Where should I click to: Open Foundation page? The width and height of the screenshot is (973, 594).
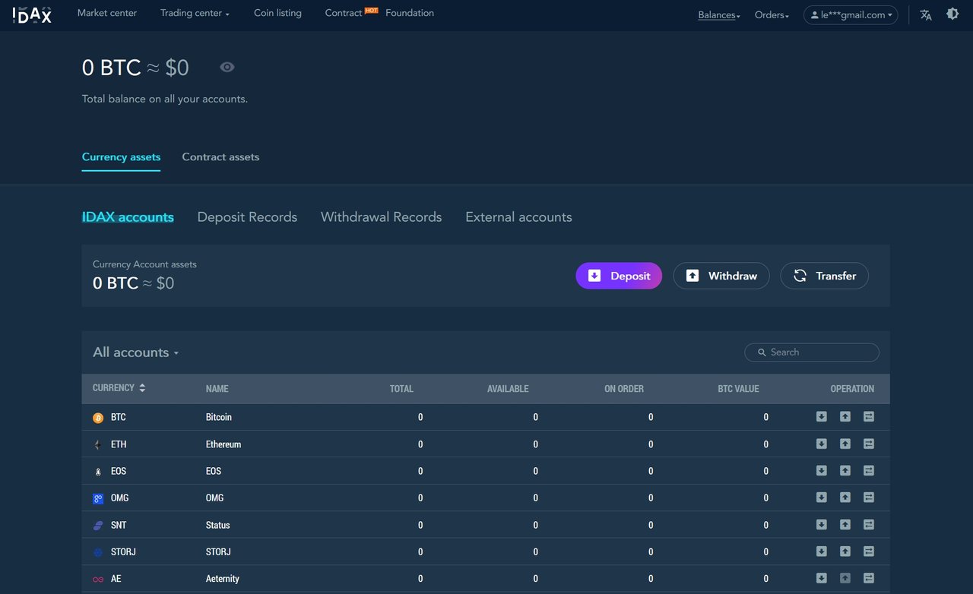pos(410,13)
